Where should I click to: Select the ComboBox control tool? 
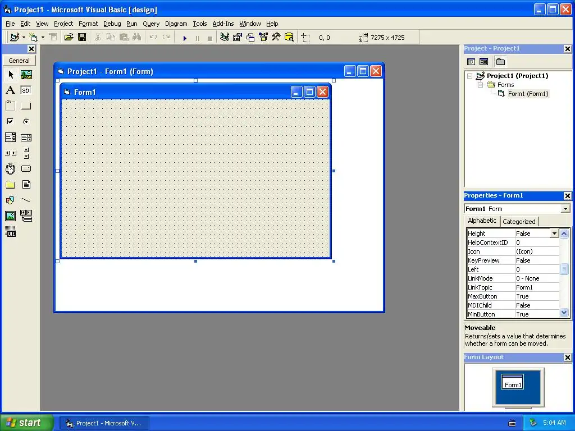pos(11,137)
